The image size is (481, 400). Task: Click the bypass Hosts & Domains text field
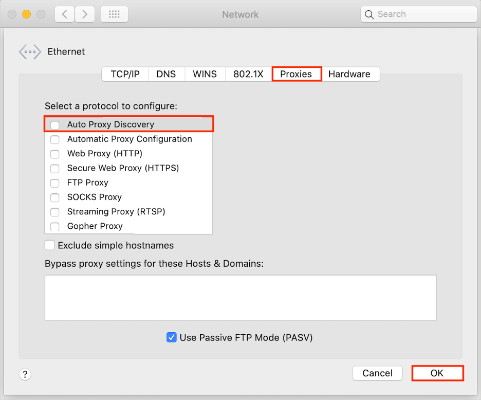pyautogui.click(x=240, y=297)
